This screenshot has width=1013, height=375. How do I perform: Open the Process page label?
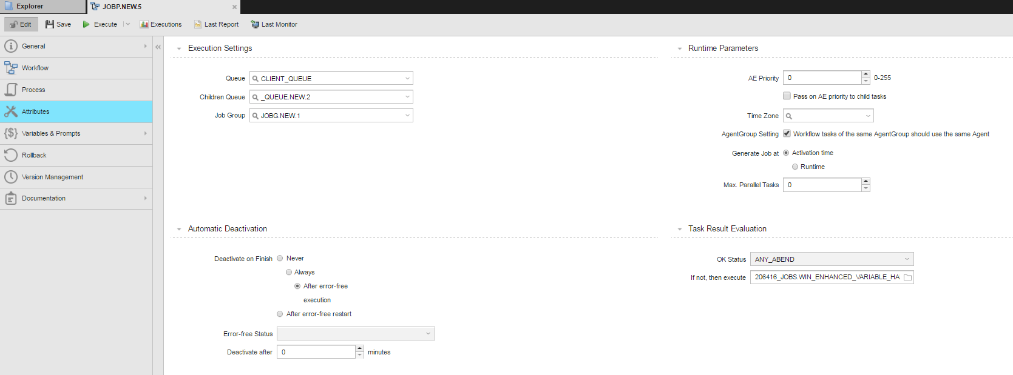tap(33, 90)
